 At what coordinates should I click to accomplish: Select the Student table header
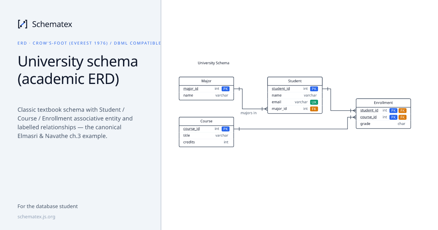tap(295, 81)
